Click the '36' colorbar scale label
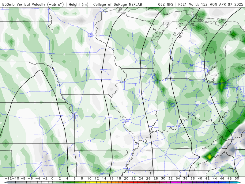Viewport: 245px width, 184px height. [185, 178]
